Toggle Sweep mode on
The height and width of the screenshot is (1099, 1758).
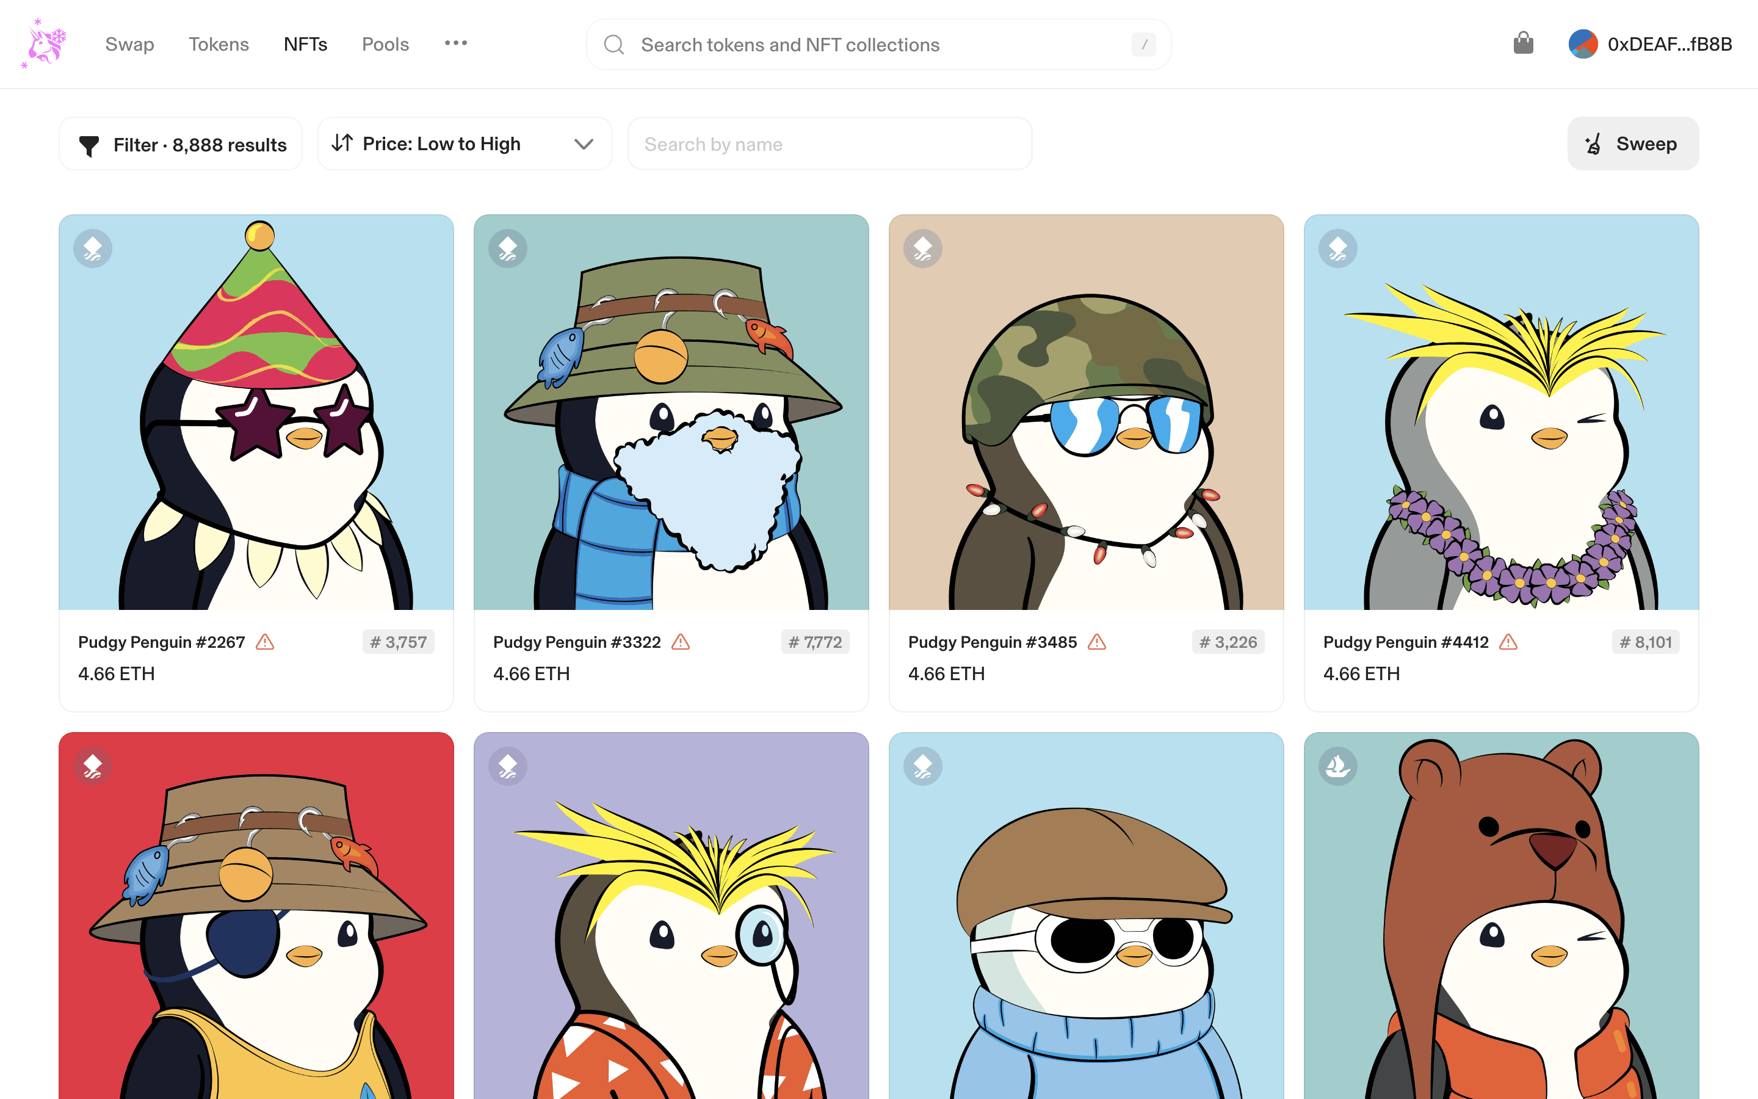[x=1632, y=144]
